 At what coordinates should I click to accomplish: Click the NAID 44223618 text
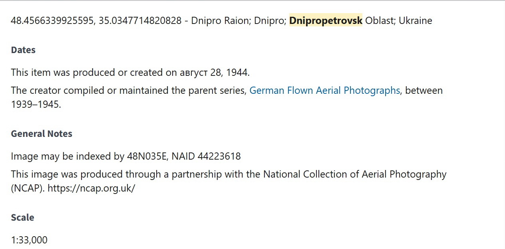coord(206,156)
